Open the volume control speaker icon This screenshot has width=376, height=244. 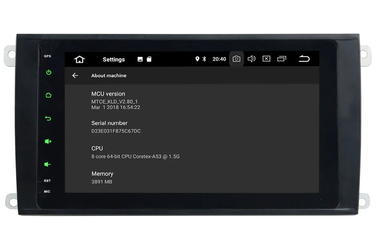coord(251,59)
